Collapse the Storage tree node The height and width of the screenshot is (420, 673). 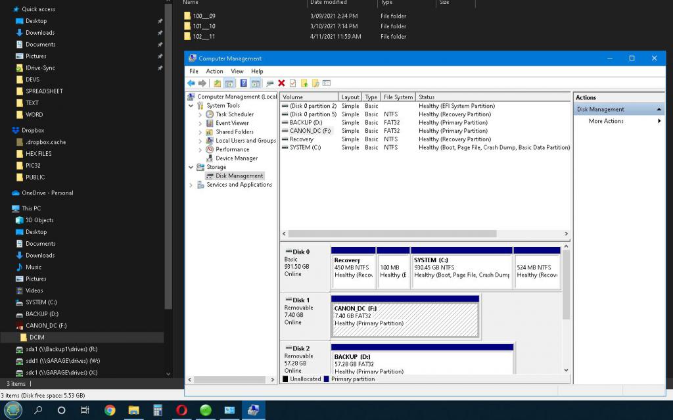click(x=191, y=168)
